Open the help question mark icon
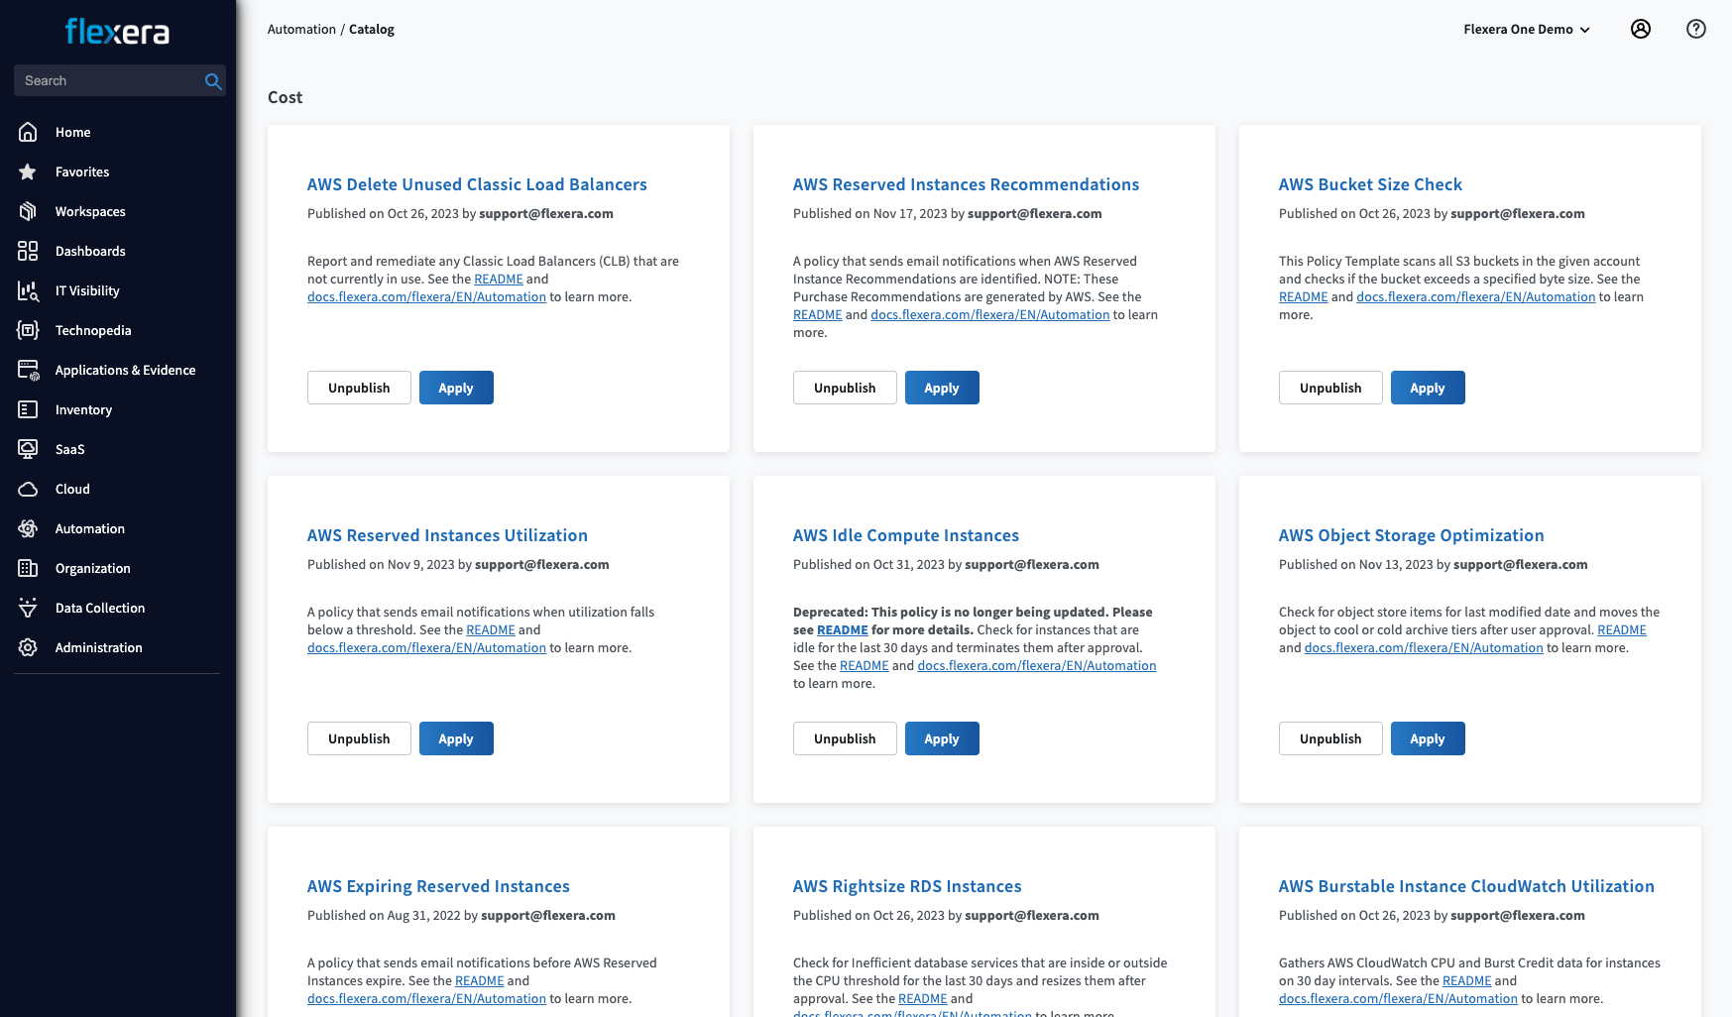This screenshot has width=1732, height=1017. [x=1695, y=29]
